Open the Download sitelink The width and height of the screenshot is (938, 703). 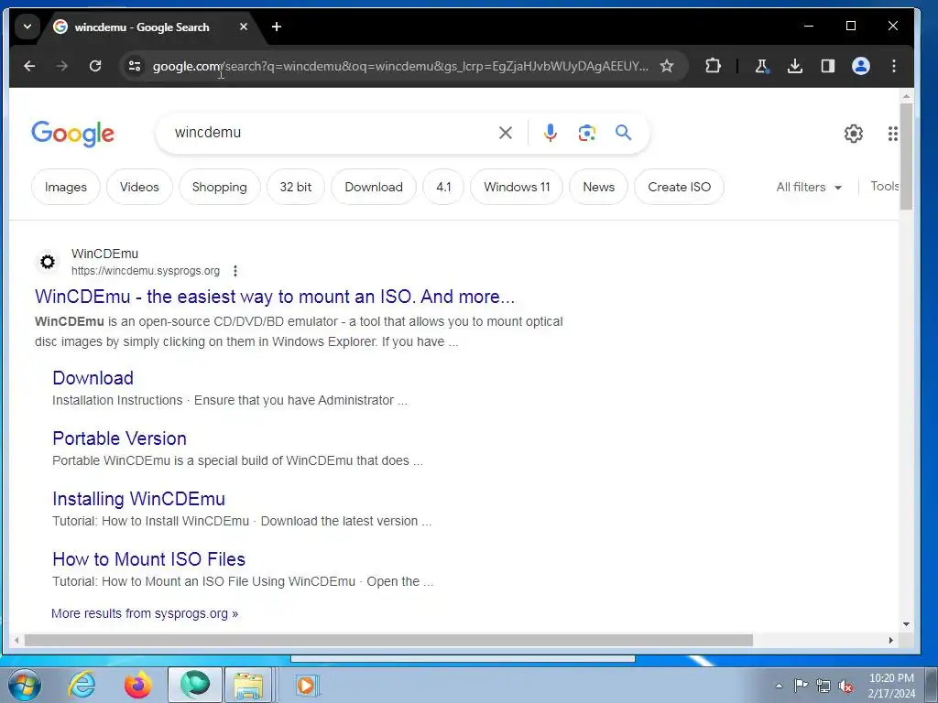(x=93, y=378)
